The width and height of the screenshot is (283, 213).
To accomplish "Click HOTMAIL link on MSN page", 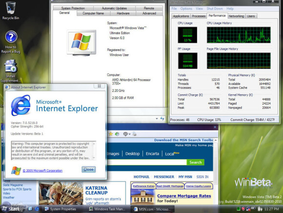I will (141, 177).
